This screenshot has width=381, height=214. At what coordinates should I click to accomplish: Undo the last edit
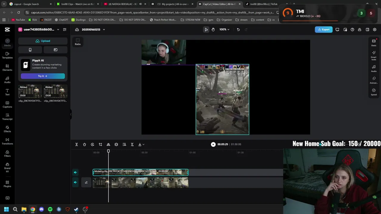pyautogui.click(x=238, y=29)
